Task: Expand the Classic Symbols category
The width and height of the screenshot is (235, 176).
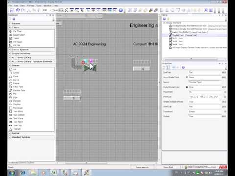Action: tap(10, 49)
